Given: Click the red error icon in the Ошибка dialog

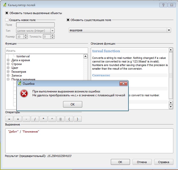Looking at the screenshot, I should 24,93.
